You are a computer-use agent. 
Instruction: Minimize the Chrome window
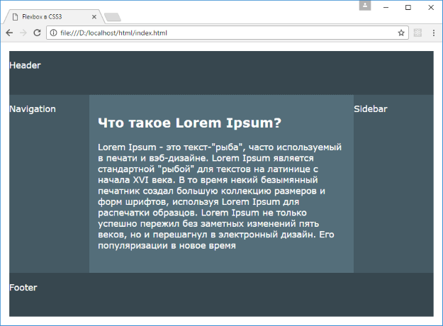pos(387,6)
